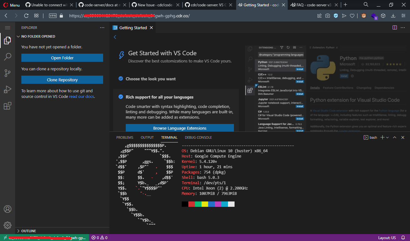Image resolution: width=410 pixels, height=241 pixels.
Task: Click the red color block in terminal
Action: click(191, 204)
